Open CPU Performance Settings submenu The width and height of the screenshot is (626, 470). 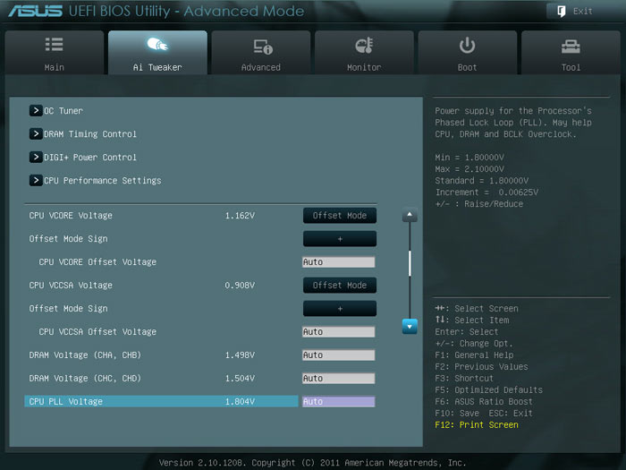coord(36,181)
